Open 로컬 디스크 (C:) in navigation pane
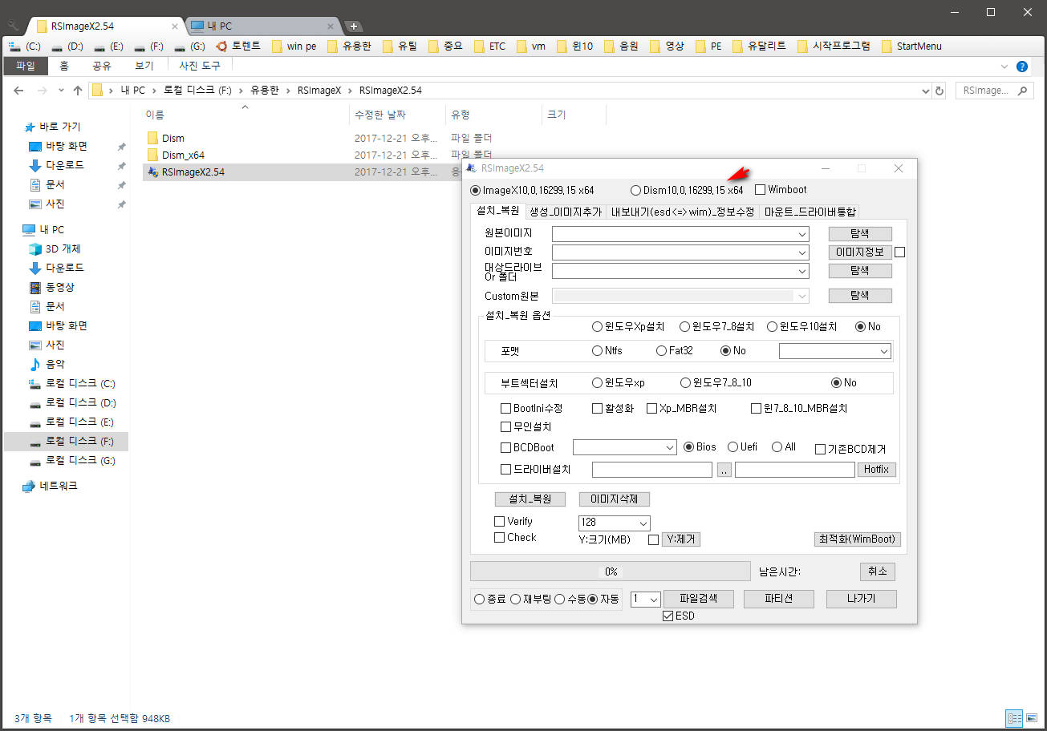 80,383
